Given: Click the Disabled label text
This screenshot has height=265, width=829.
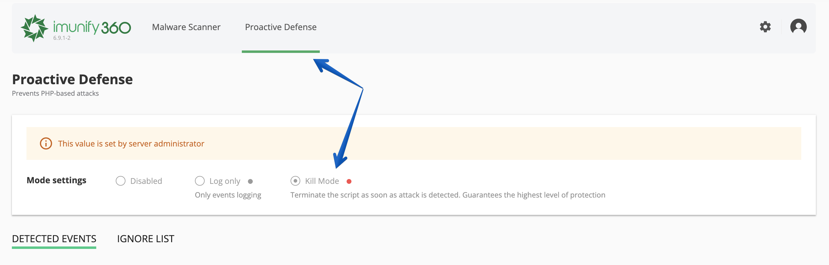Looking at the screenshot, I should 146,181.
